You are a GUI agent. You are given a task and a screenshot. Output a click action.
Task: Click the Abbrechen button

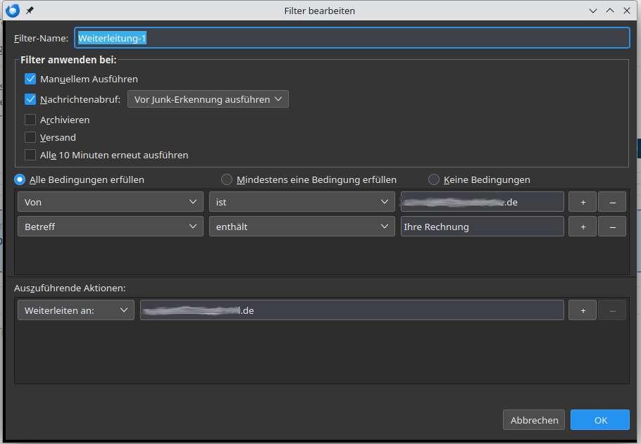coord(534,420)
